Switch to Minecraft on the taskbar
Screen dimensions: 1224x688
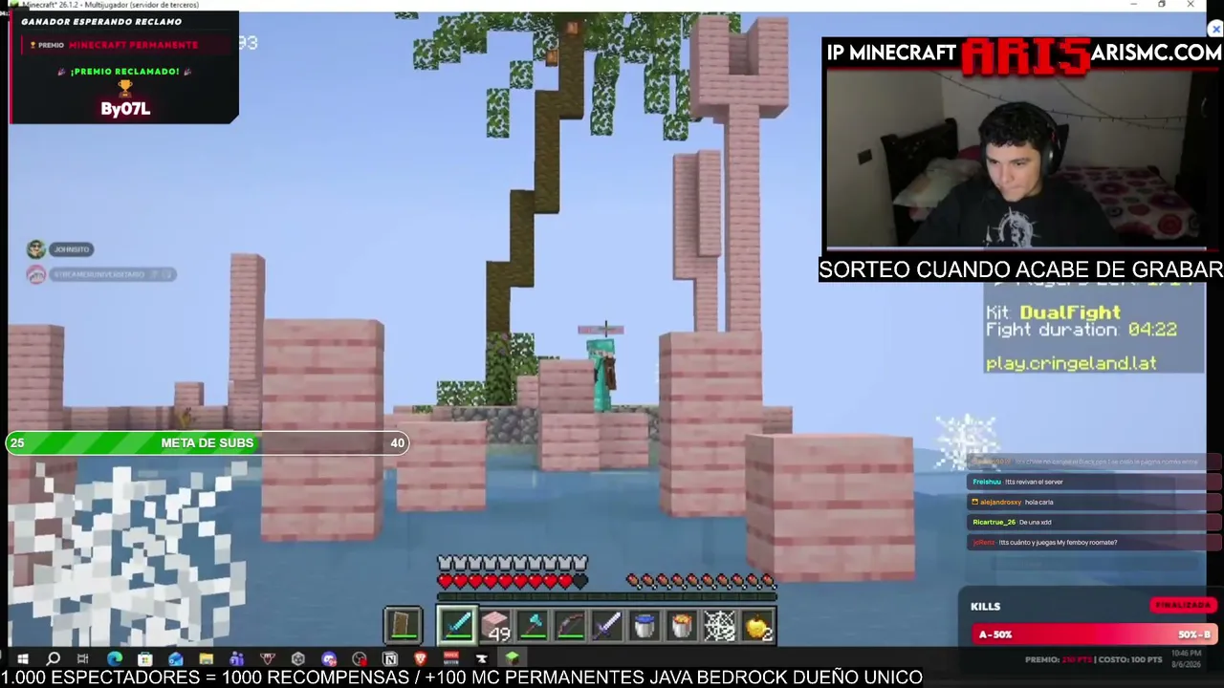pyautogui.click(x=512, y=658)
